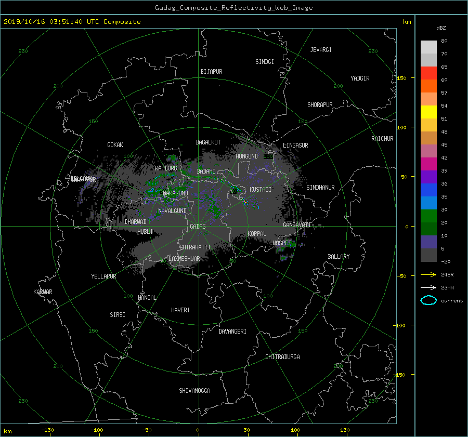Click the 'SHIVAMOGGA' city label
The width and height of the screenshot is (468, 437).
coord(194,391)
